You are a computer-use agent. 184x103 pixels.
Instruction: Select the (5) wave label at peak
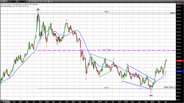click(x=38, y=9)
